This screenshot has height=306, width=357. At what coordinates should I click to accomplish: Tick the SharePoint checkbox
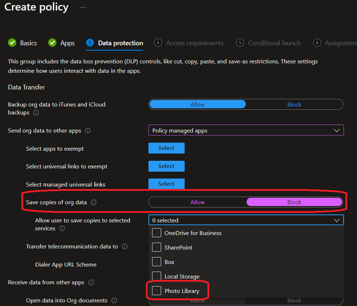click(x=157, y=247)
